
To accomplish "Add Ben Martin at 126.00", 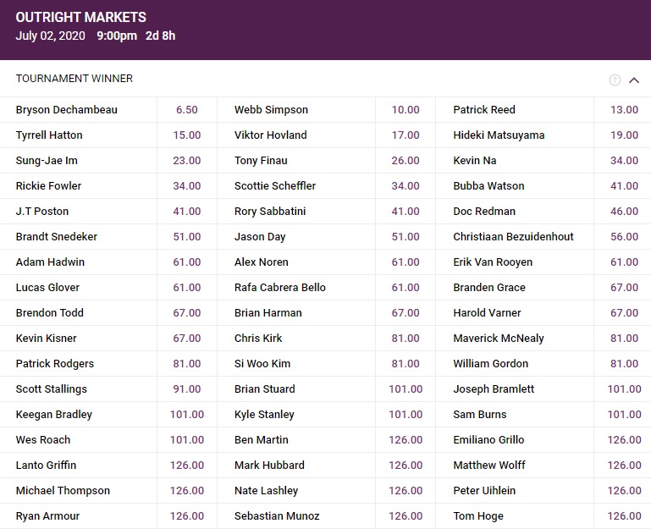I will (x=405, y=439).
